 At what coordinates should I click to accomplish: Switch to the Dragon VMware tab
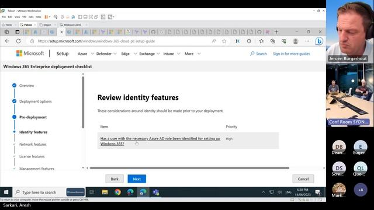pyautogui.click(x=47, y=24)
